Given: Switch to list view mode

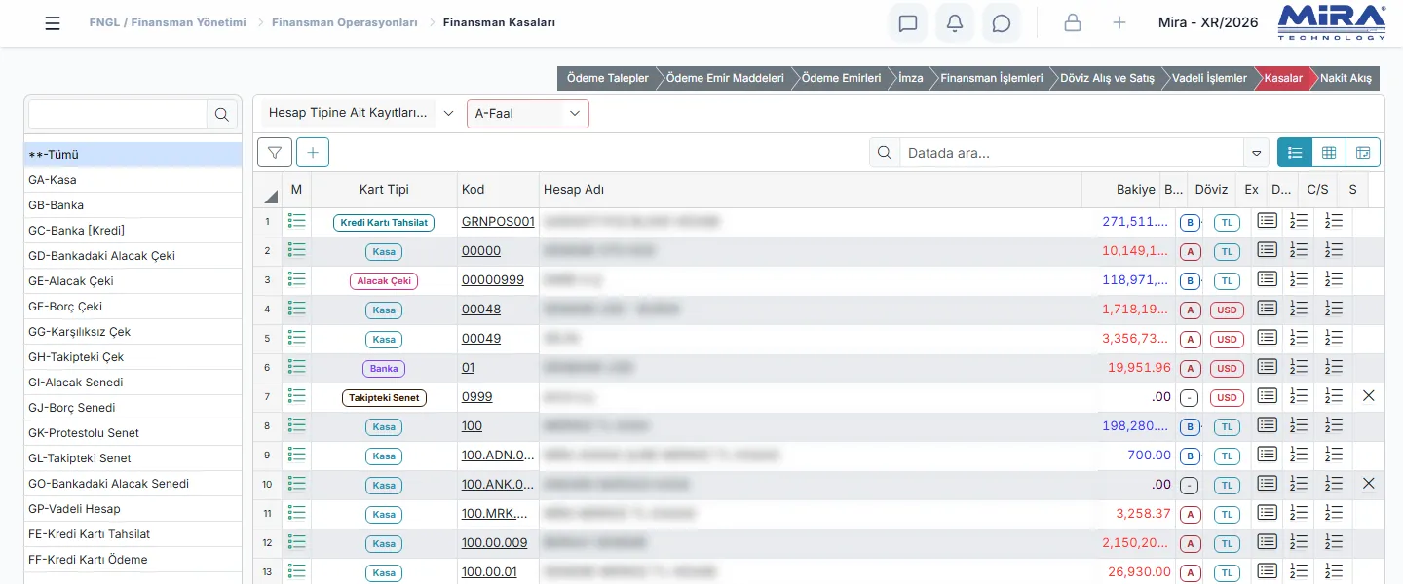Looking at the screenshot, I should point(1295,153).
